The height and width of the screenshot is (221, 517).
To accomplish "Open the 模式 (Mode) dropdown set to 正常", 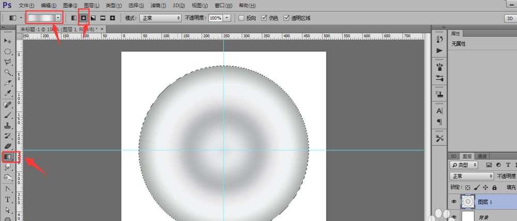I will point(160,18).
